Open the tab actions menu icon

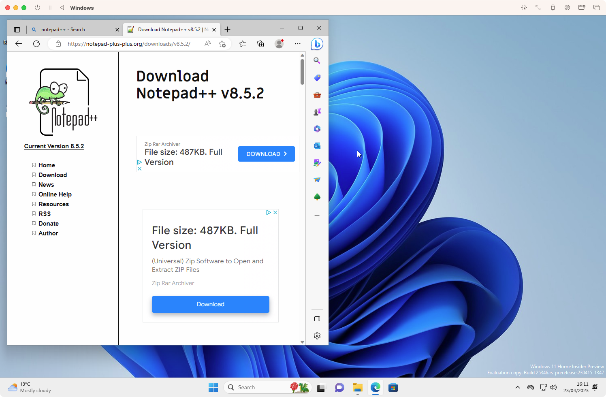(17, 30)
